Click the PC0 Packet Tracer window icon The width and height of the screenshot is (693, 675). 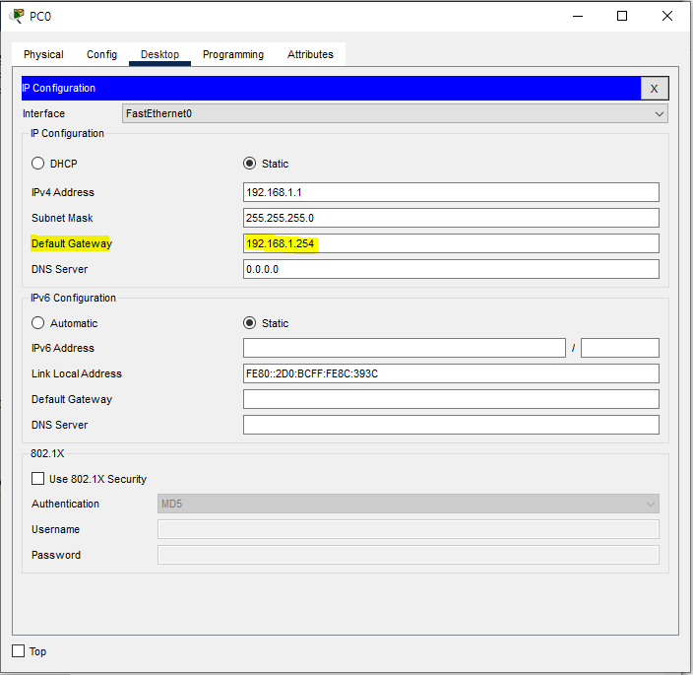coord(18,16)
